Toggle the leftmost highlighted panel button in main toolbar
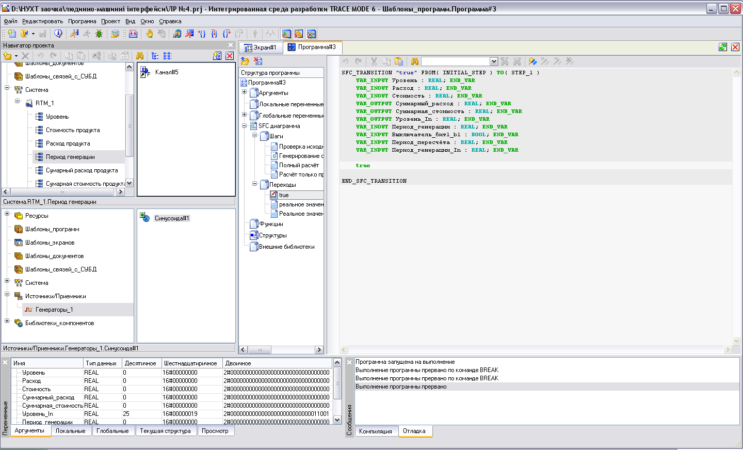 pyautogui.click(x=286, y=34)
